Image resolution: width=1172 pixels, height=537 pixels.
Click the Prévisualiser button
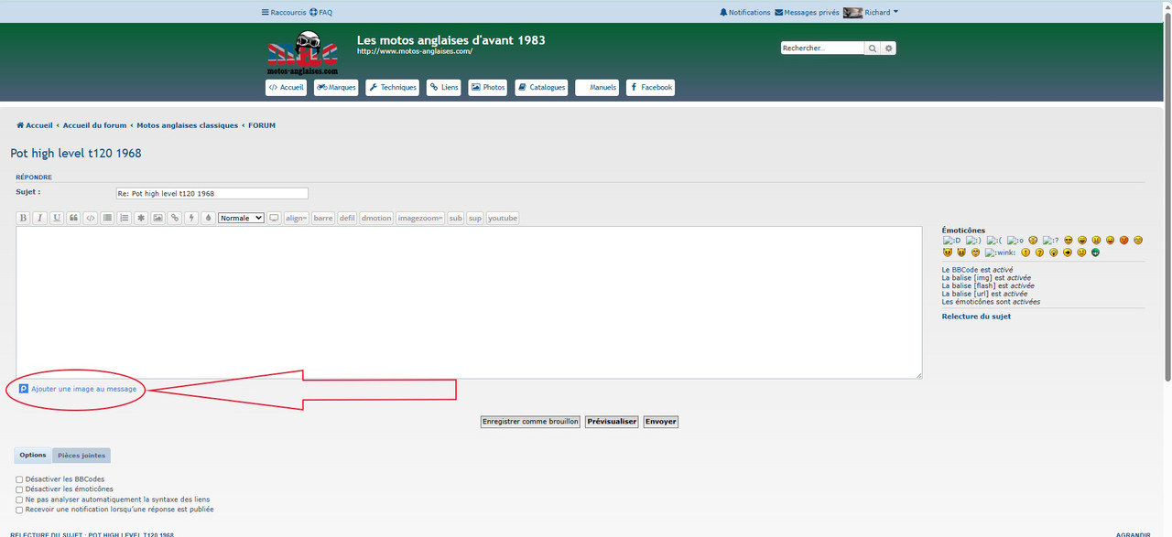pos(612,422)
